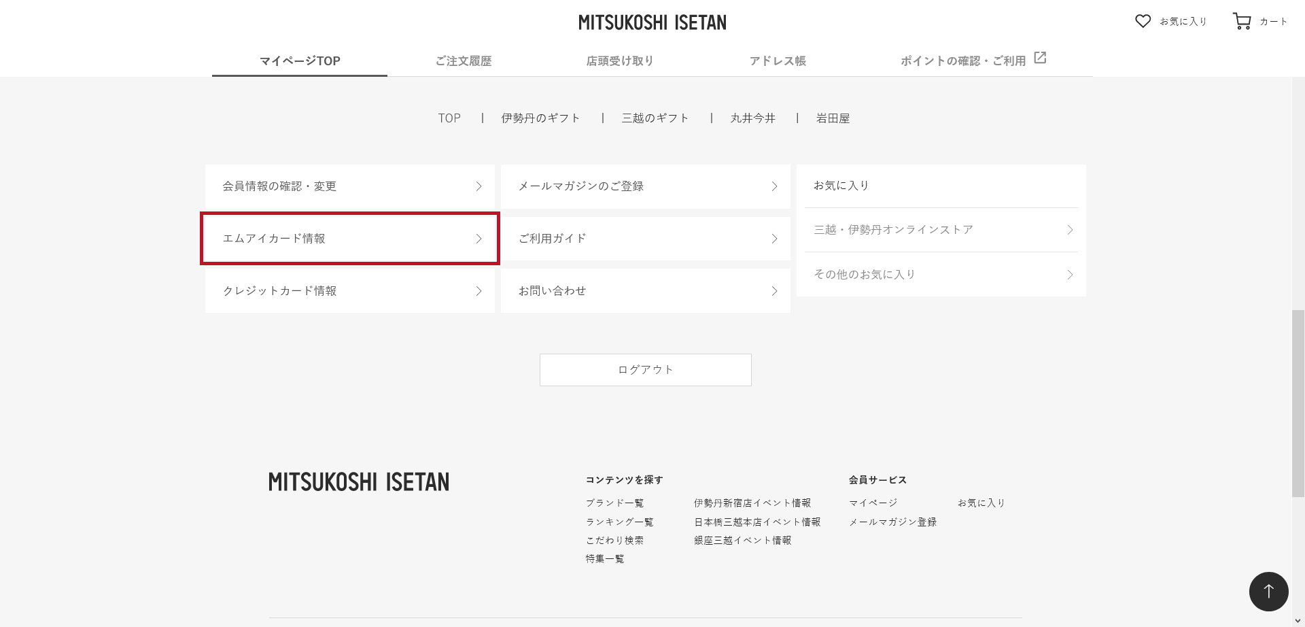Click the vertical scrollbar thumb
1305x627 pixels.
[1298, 403]
